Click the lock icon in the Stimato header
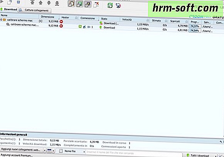Image resolution: width=224 pixels, height=157 pixels. coord(166,21)
